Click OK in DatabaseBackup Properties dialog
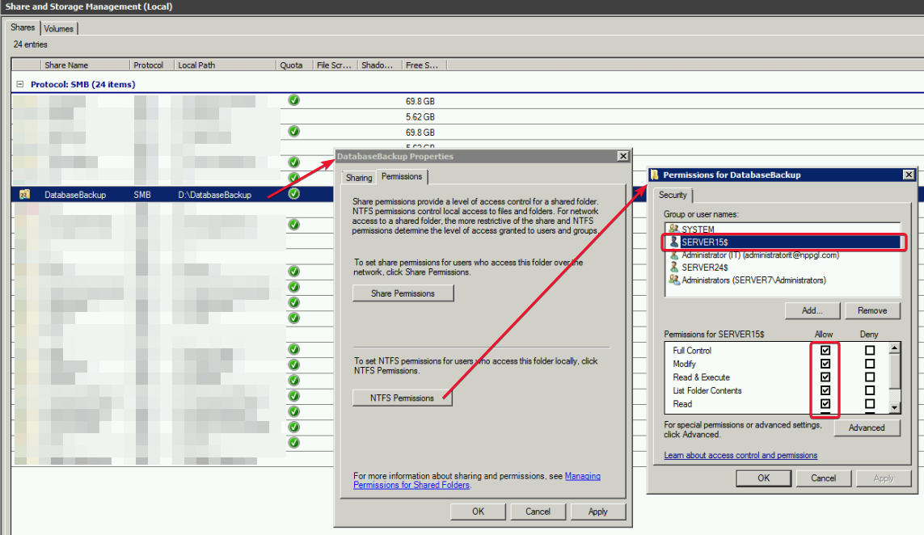 (x=478, y=512)
